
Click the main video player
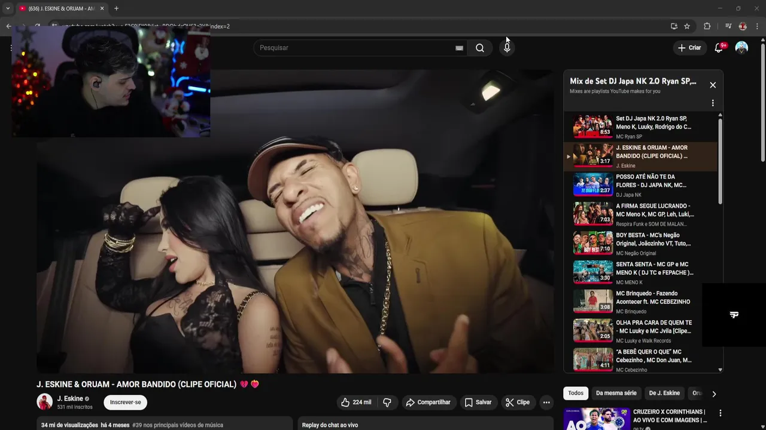pyautogui.click(x=295, y=221)
